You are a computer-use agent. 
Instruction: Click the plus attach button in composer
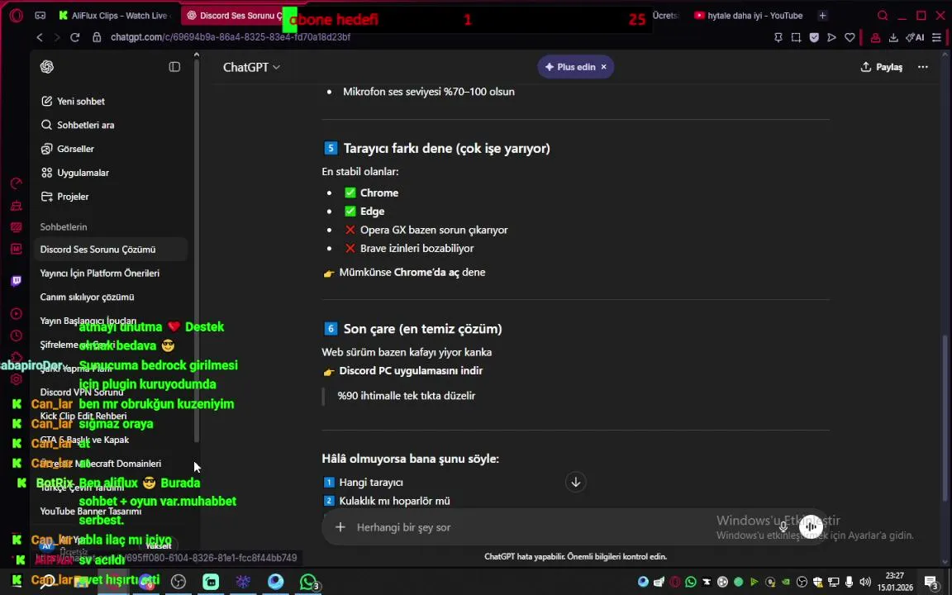340,527
